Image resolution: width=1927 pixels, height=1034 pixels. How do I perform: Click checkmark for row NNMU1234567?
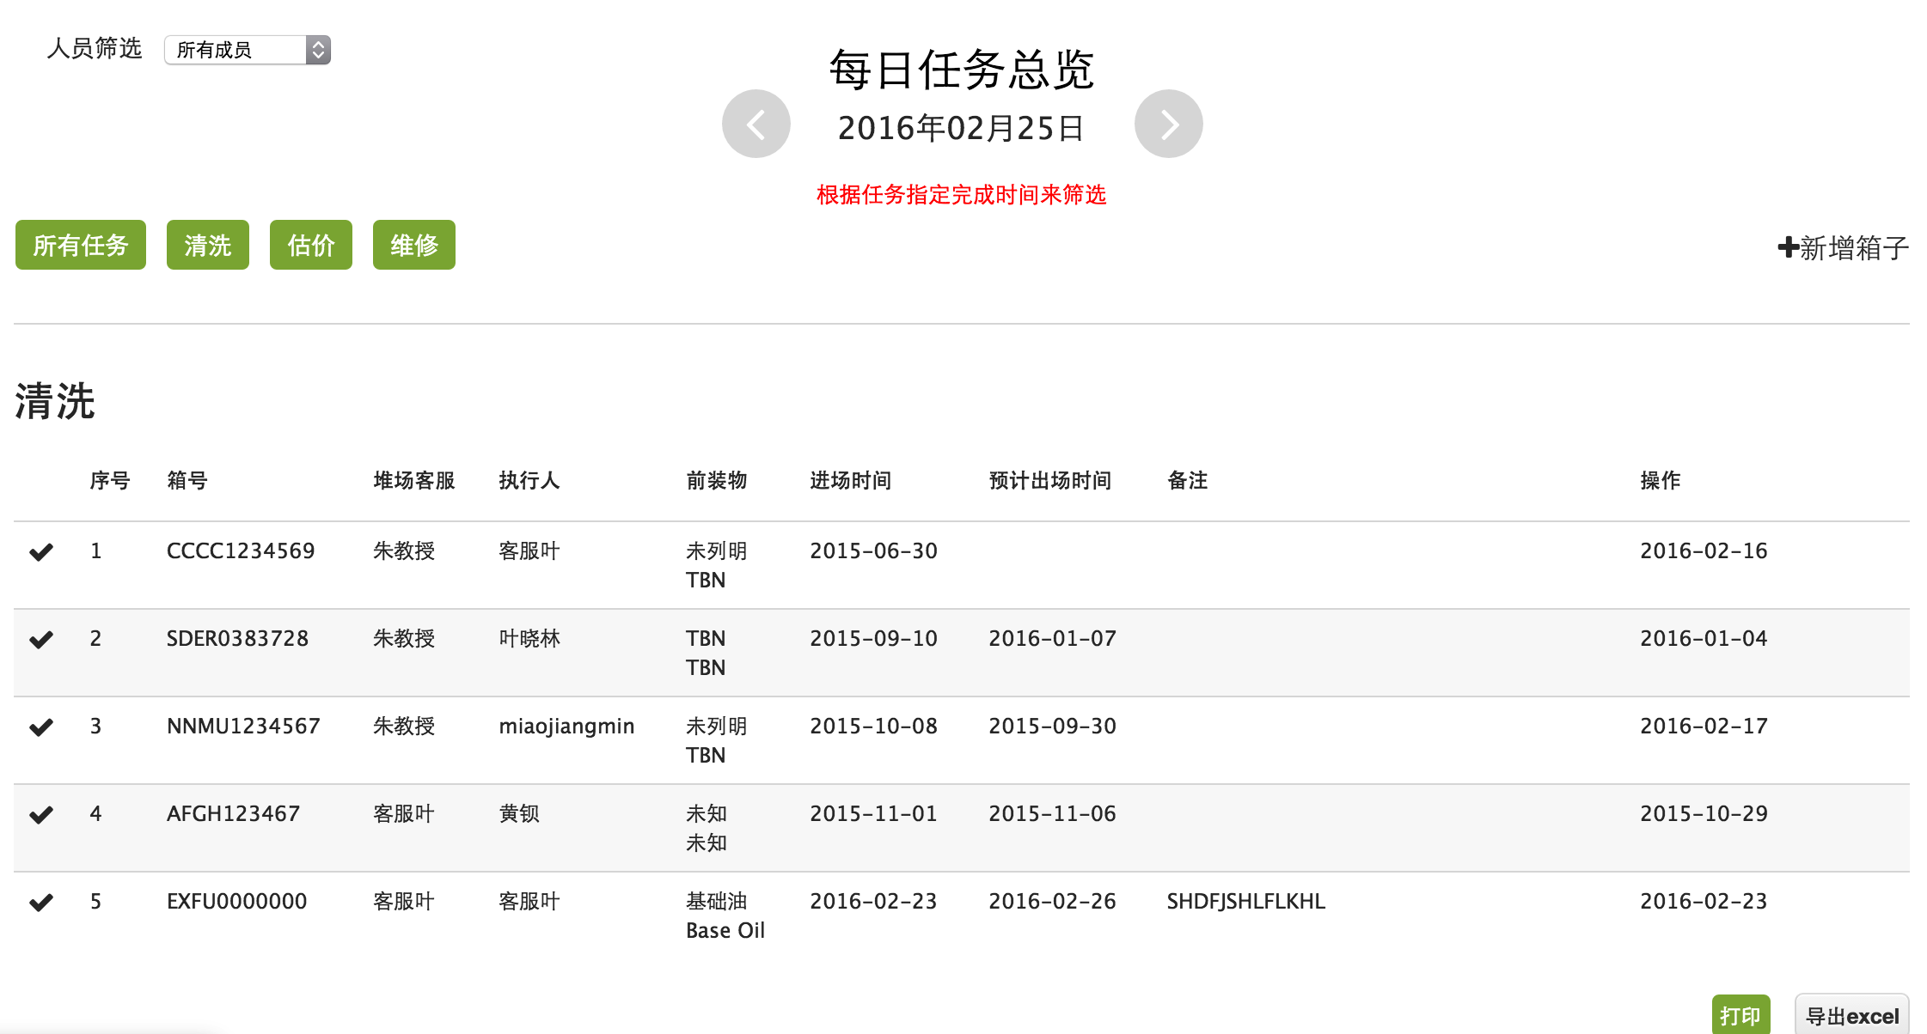click(41, 727)
